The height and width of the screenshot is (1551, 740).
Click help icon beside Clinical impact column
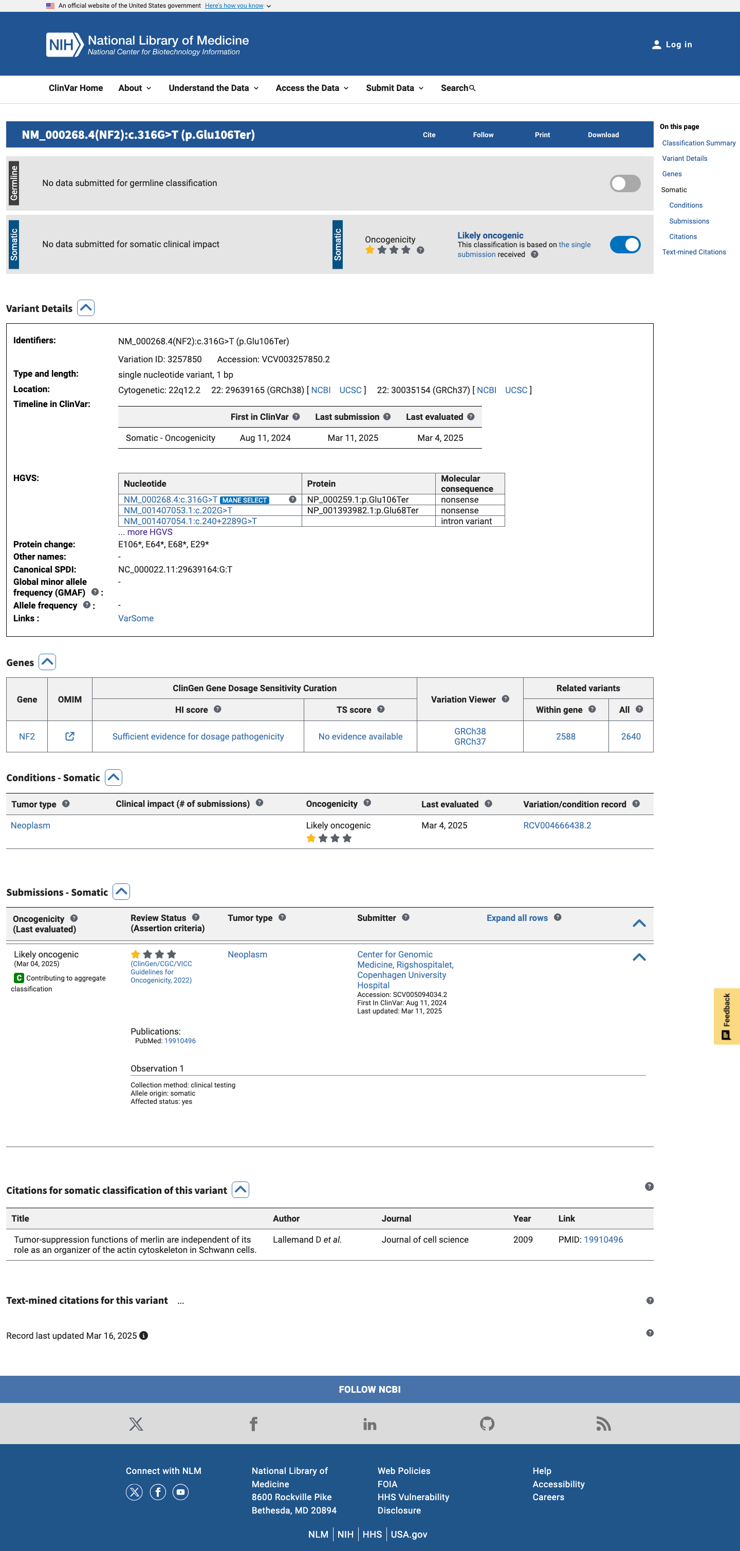[x=259, y=803]
